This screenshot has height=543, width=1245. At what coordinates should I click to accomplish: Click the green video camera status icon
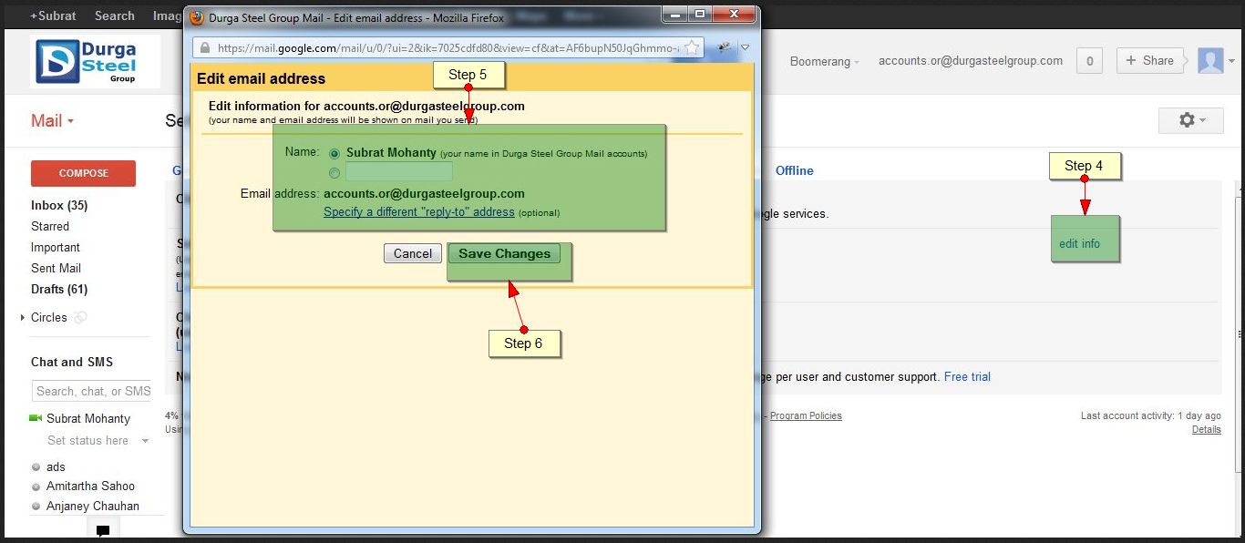pos(36,418)
